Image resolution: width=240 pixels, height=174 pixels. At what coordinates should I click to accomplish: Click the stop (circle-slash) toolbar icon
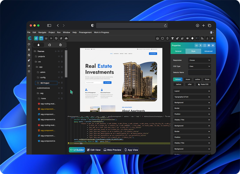56,38
